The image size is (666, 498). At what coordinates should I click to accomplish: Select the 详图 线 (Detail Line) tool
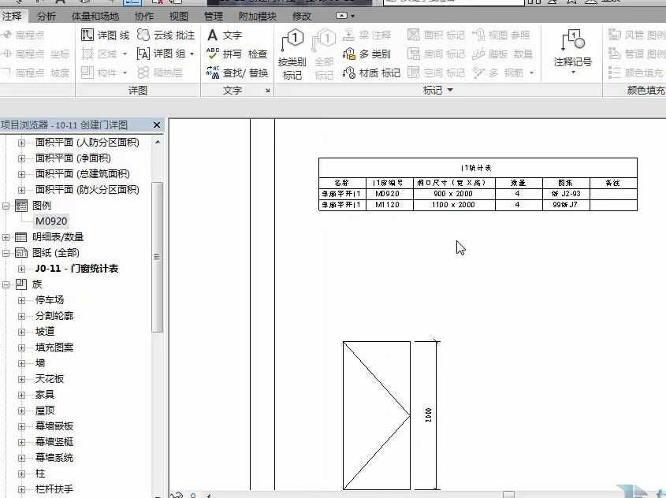point(105,35)
